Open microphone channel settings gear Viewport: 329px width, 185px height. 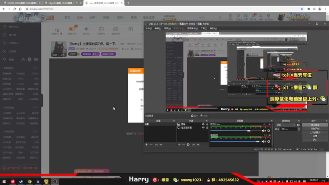click(269, 131)
